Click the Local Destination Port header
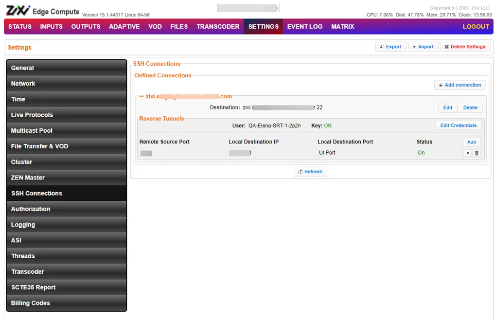The height and width of the screenshot is (320, 495). [345, 142]
